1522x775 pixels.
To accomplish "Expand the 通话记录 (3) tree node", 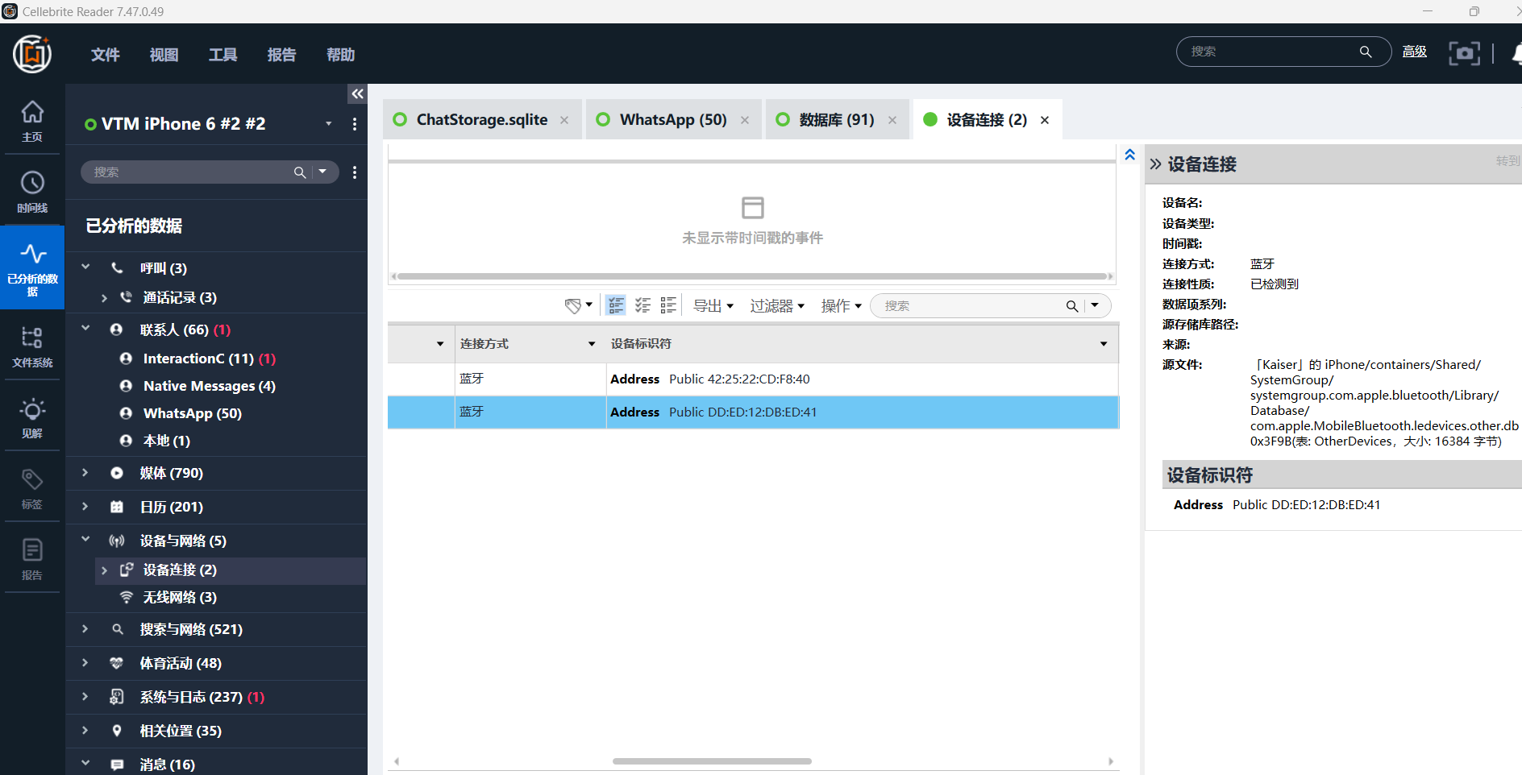I will pyautogui.click(x=104, y=298).
